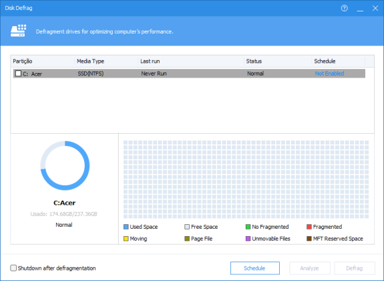The height and width of the screenshot is (281, 384).
Task: Click the Moving yellow legend square
Action: pyautogui.click(x=126, y=239)
